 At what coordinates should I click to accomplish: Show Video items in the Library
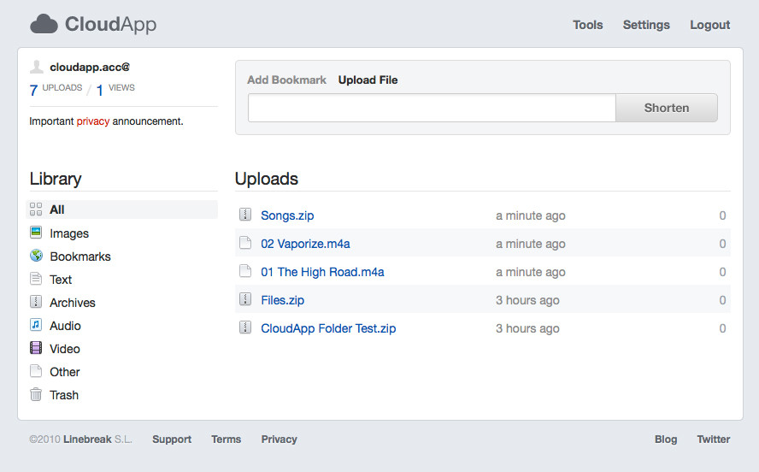click(x=65, y=349)
